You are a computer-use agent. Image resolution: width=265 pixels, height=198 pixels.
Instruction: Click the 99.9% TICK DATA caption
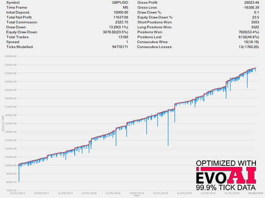click(x=226, y=188)
